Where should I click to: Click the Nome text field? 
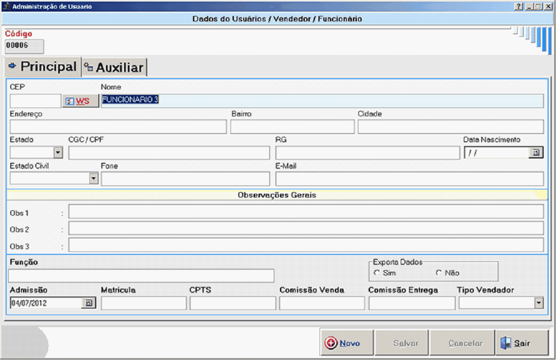point(322,101)
